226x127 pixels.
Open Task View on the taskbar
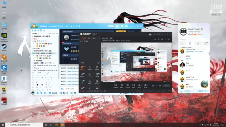point(51,125)
